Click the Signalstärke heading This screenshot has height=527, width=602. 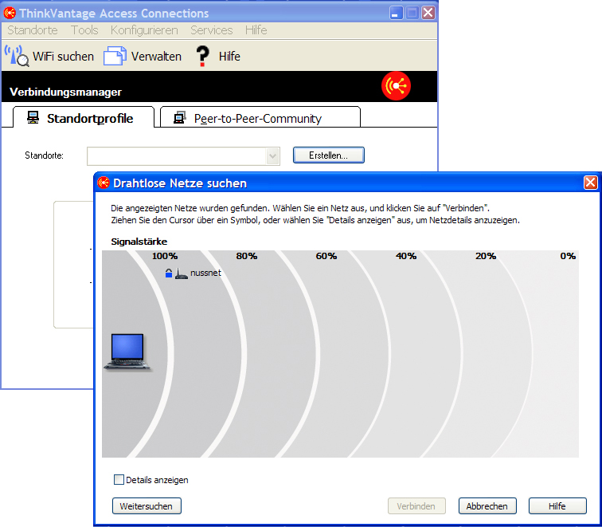point(139,242)
